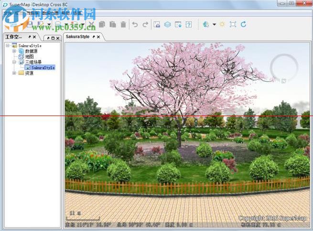Pin the second docked panel
Screen dimensions: 313x231
click(x=48, y=38)
